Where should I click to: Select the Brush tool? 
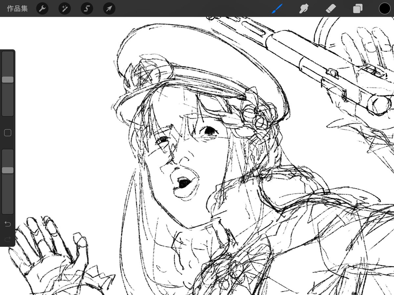click(277, 9)
